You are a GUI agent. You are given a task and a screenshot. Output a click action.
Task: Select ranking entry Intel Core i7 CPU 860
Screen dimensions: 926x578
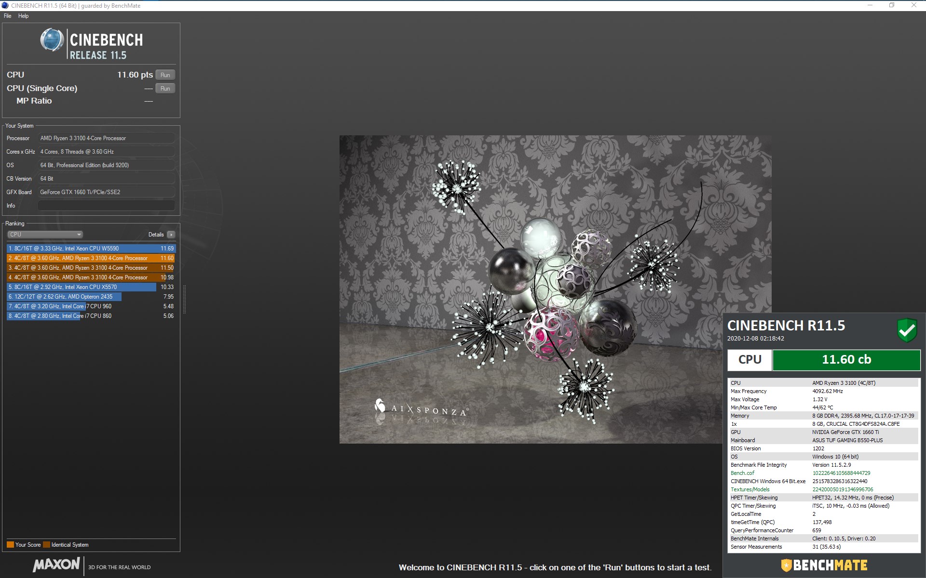click(91, 316)
